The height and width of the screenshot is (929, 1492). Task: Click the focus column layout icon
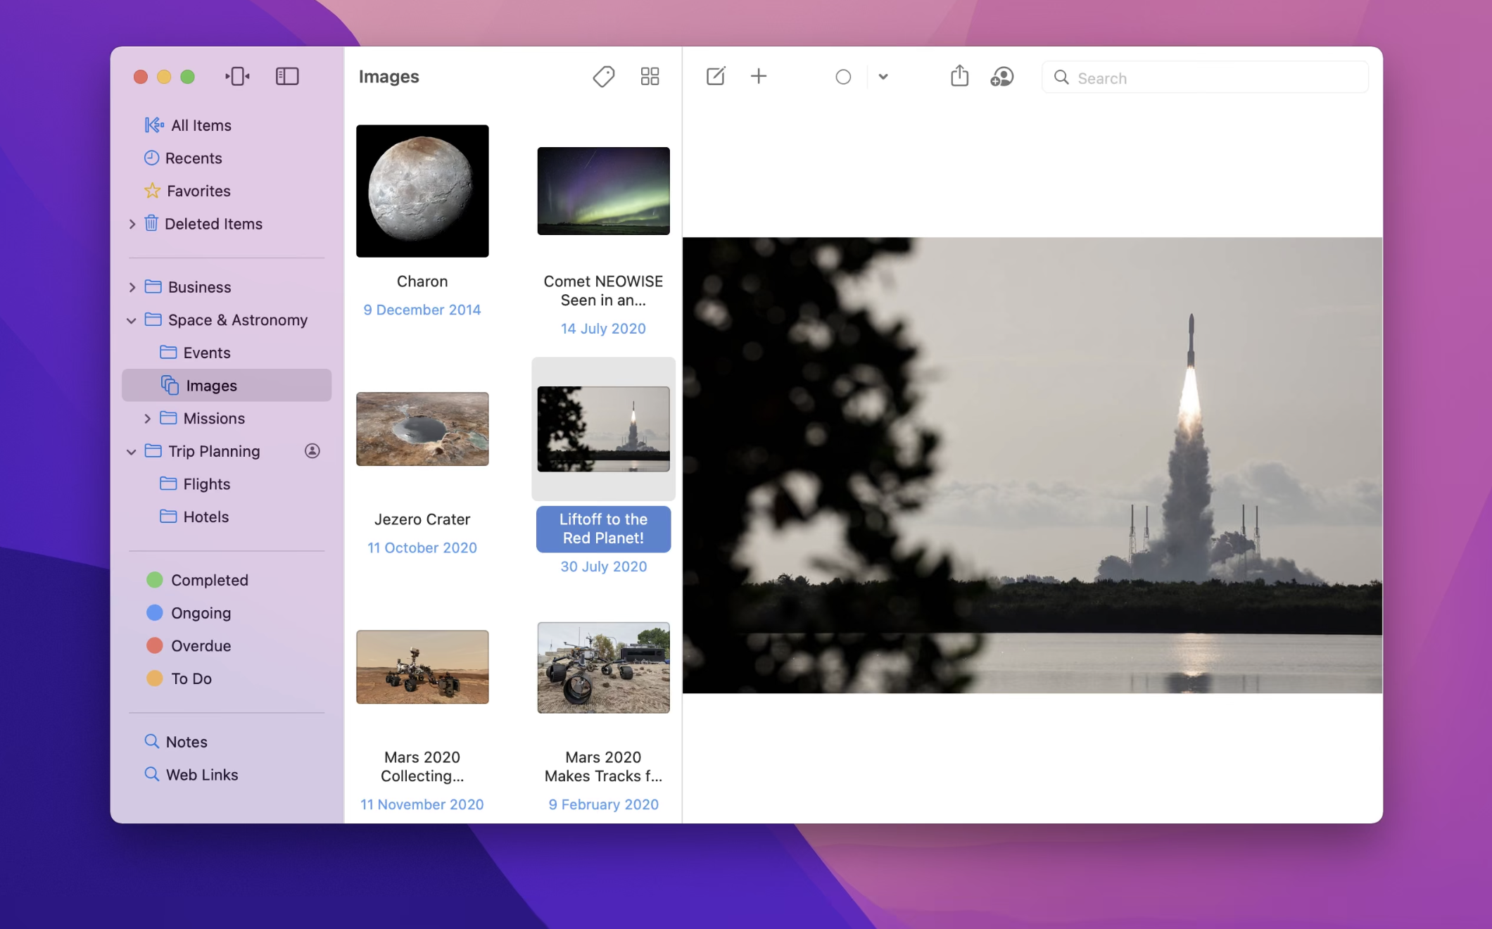click(237, 76)
